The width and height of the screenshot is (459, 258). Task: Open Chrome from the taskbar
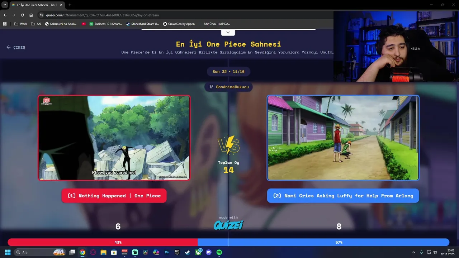click(82, 252)
